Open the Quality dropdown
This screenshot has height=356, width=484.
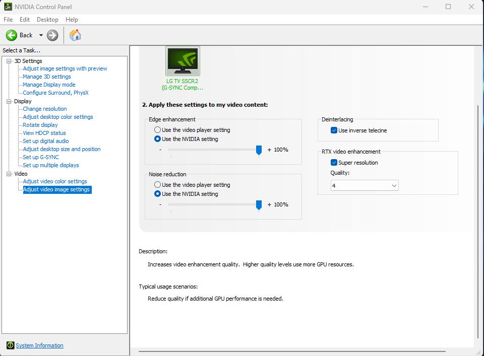coord(365,185)
